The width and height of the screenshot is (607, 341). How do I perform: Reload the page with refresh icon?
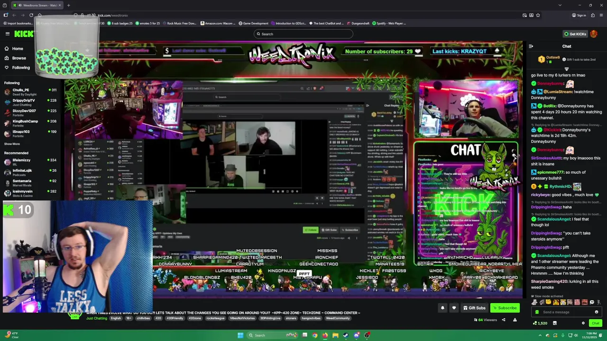pyautogui.click(x=31, y=15)
